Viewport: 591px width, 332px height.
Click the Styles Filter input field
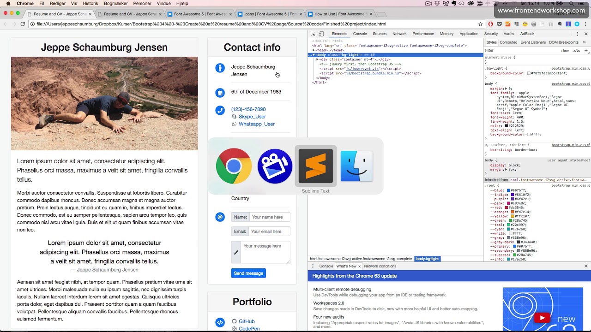coord(521,50)
